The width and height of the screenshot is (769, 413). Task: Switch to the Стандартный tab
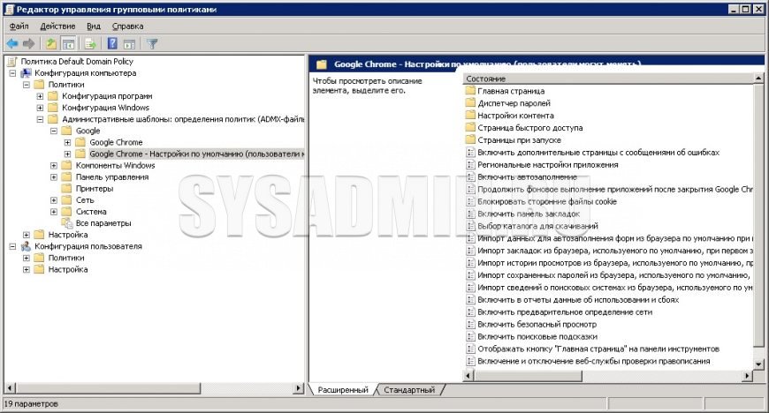408,390
